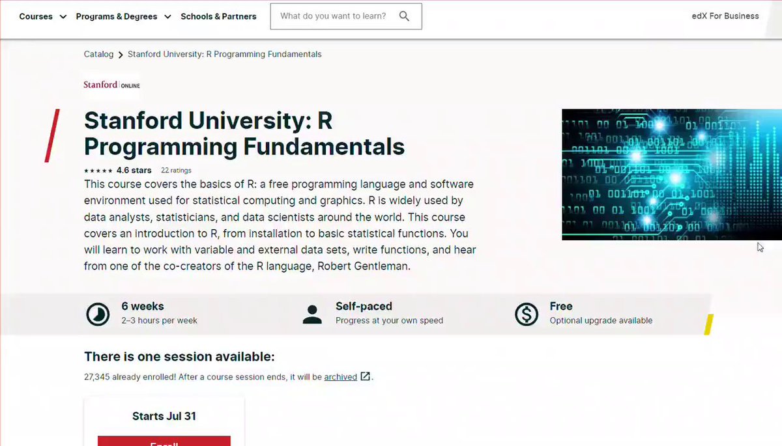Click 'Progress at your own speed' text
This screenshot has height=446, width=782.
[x=389, y=320]
